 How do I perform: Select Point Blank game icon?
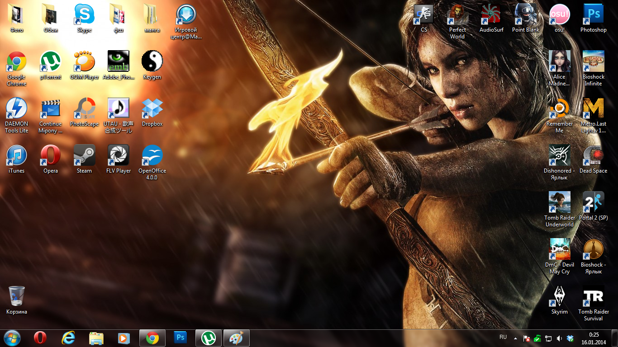526,18
